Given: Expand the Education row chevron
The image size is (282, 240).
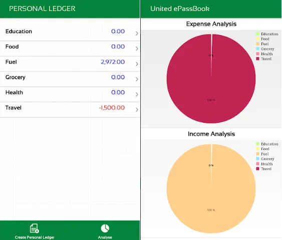Looking at the screenshot, I should [x=137, y=33].
